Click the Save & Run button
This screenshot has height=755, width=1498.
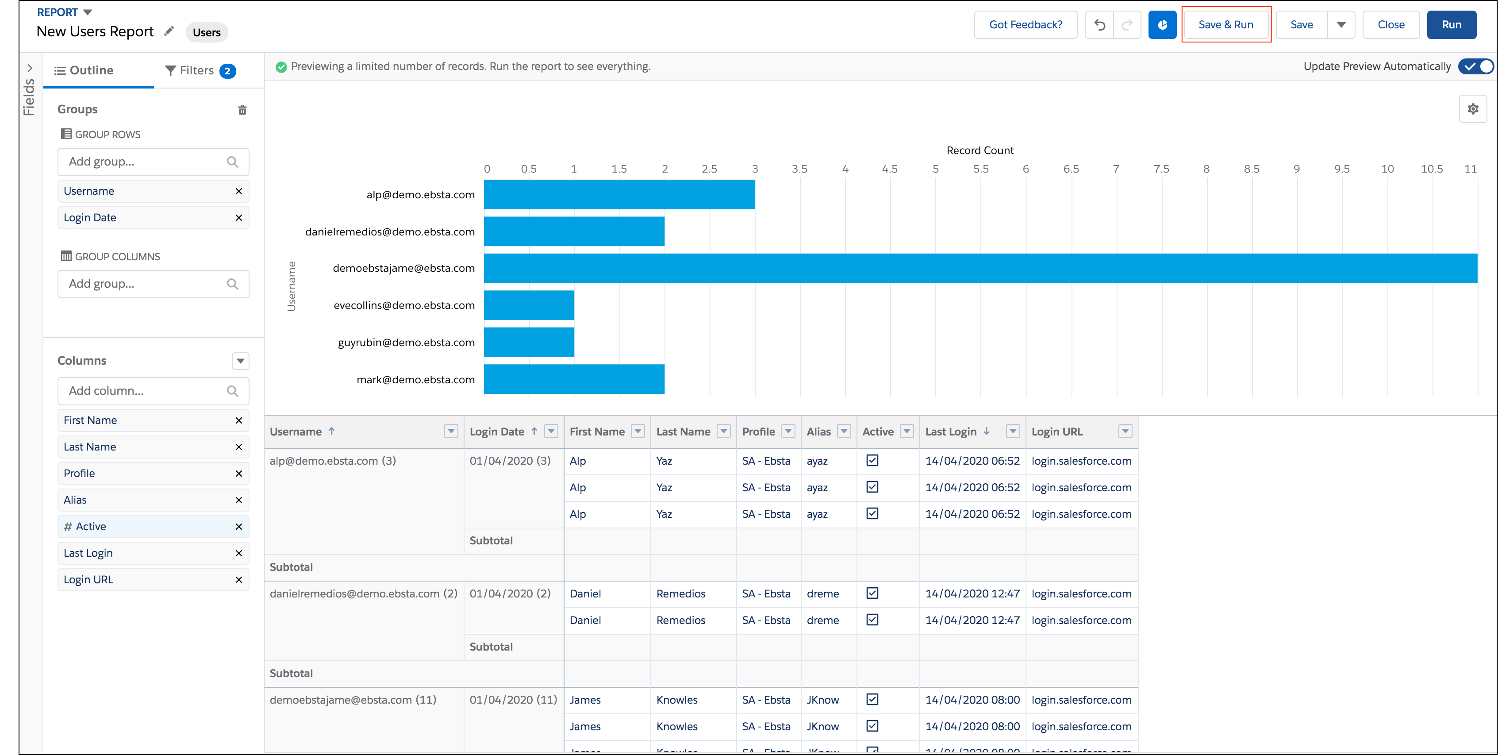pyautogui.click(x=1225, y=24)
